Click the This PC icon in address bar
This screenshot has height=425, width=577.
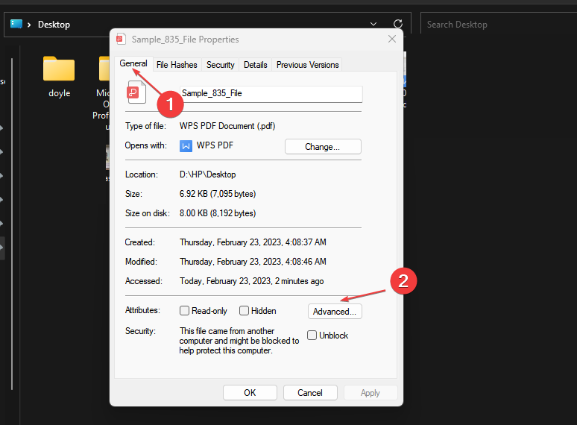[x=16, y=25]
